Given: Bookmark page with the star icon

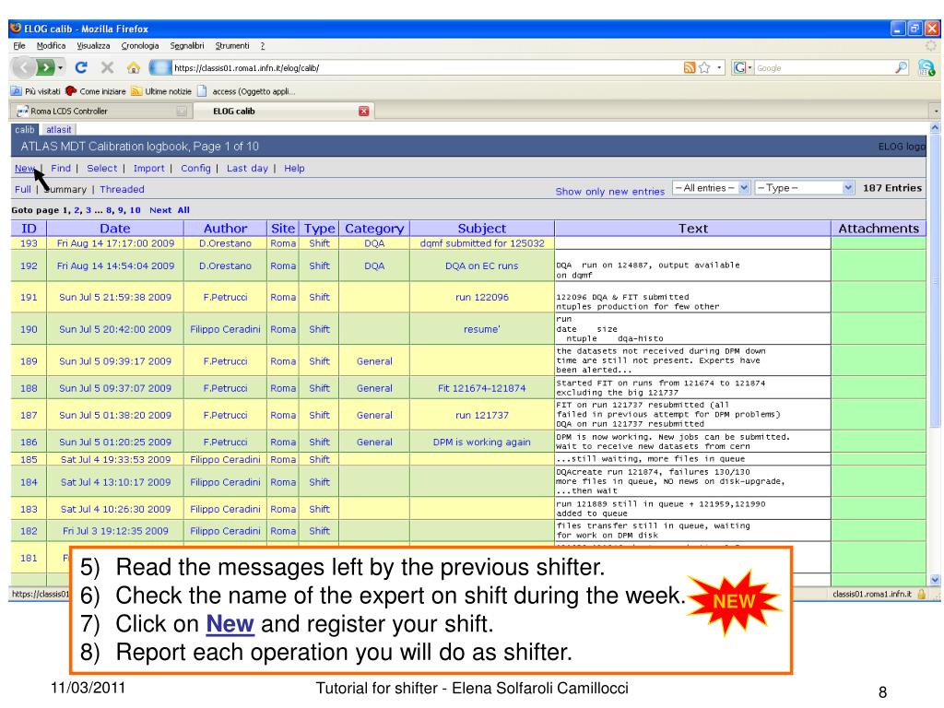Looking at the screenshot, I should coord(704,68).
